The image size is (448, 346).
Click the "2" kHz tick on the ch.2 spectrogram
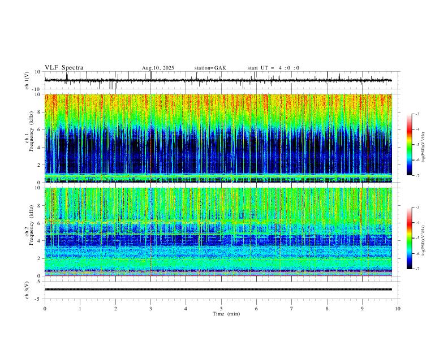(x=40, y=258)
